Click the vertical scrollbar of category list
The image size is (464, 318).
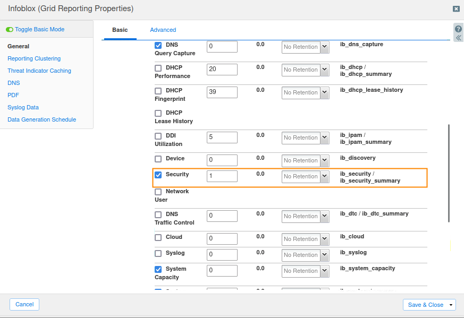click(x=449, y=173)
